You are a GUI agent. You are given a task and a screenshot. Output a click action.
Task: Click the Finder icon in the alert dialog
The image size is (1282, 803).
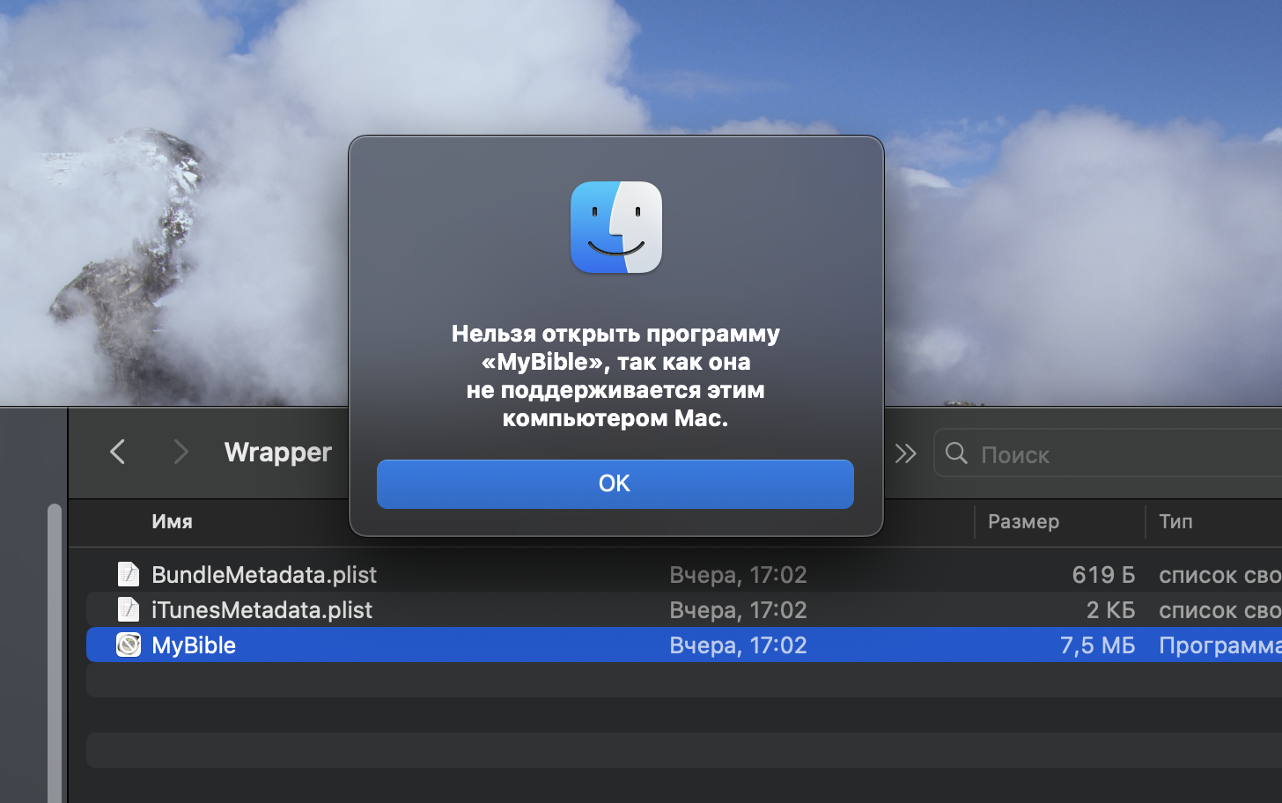click(616, 227)
